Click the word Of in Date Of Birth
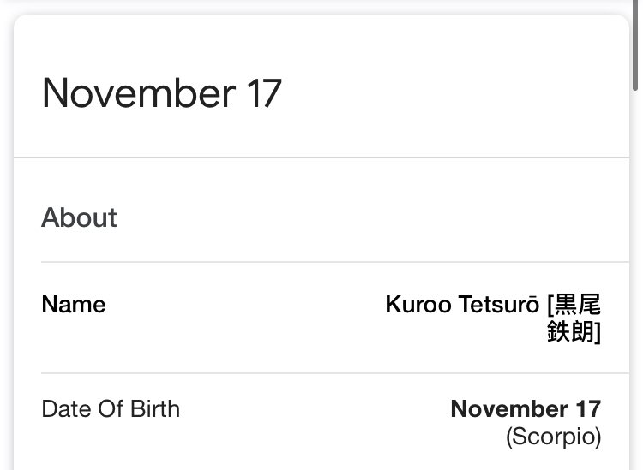This screenshot has height=470, width=643. pyautogui.click(x=111, y=409)
